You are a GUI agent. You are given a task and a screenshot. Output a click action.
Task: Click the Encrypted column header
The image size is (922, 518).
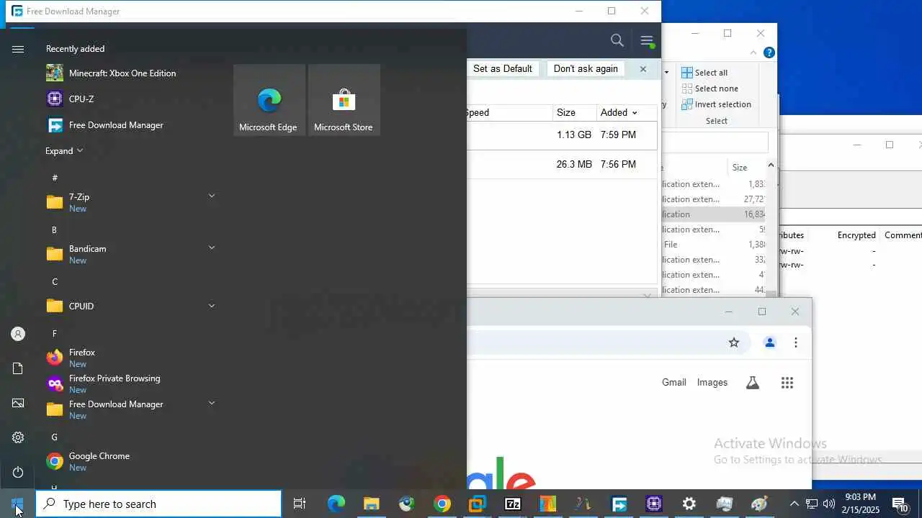(856, 235)
